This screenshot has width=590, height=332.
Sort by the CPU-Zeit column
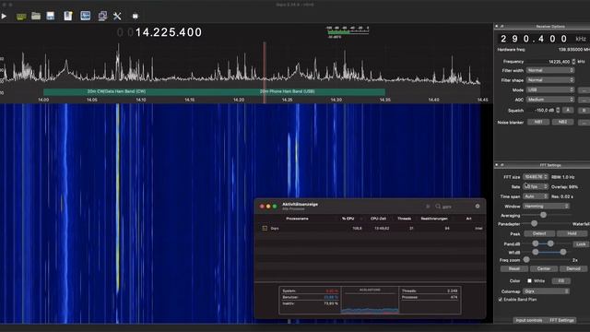[378, 219]
